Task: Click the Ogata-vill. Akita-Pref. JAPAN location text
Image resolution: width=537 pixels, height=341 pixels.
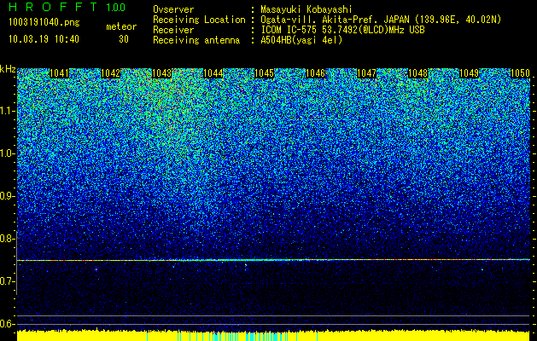Action: [381, 20]
